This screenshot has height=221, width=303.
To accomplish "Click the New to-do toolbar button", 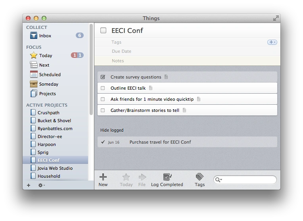I will pyautogui.click(x=103, y=180).
